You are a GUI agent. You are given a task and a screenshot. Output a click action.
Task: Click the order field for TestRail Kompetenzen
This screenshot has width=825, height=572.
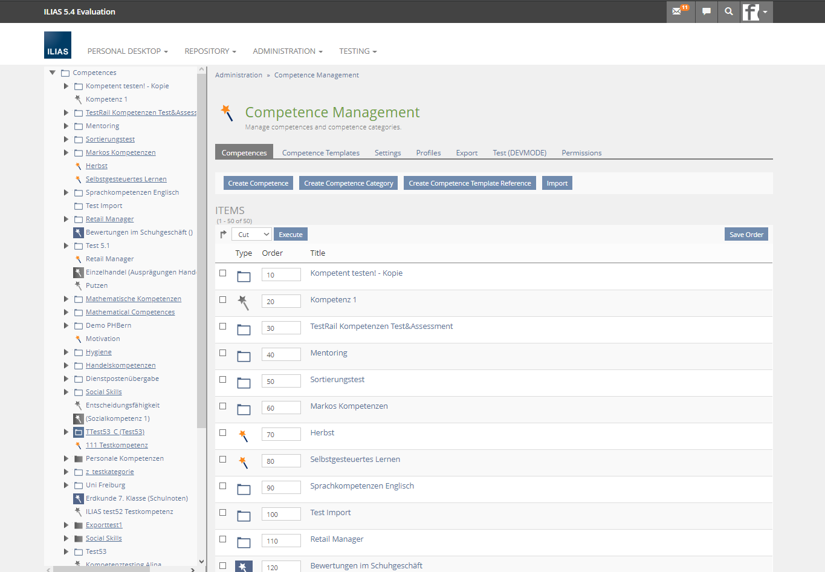coord(281,328)
